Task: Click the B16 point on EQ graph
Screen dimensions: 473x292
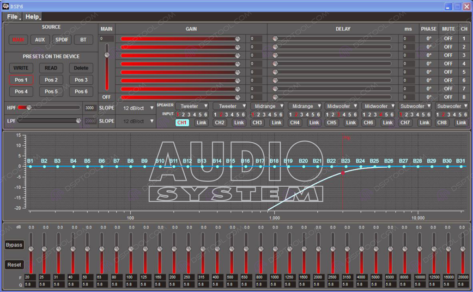Action: click(x=246, y=166)
